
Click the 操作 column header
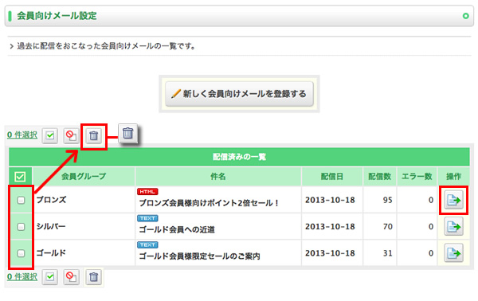click(x=453, y=177)
